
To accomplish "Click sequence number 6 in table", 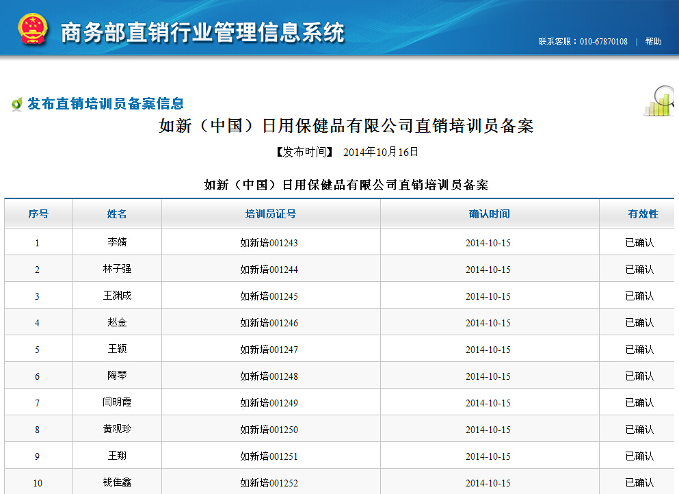I will (x=37, y=376).
